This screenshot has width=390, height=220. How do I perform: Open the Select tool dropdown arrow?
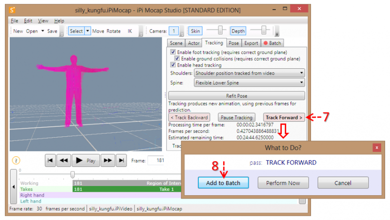point(88,31)
